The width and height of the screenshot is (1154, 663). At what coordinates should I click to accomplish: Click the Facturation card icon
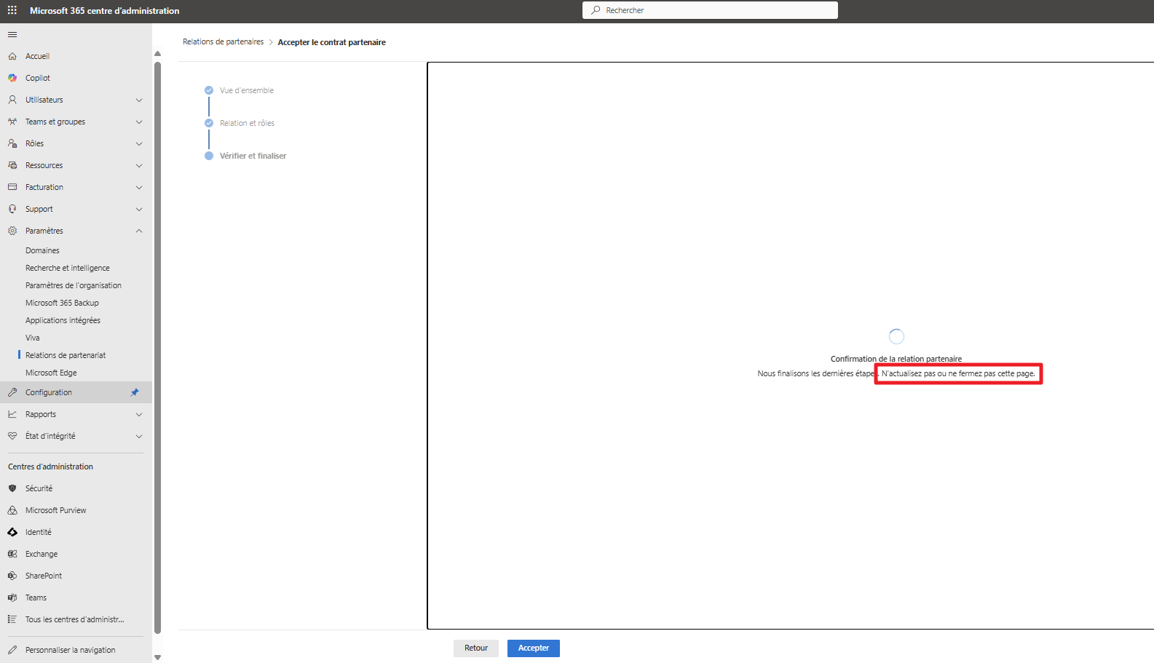[12, 187]
